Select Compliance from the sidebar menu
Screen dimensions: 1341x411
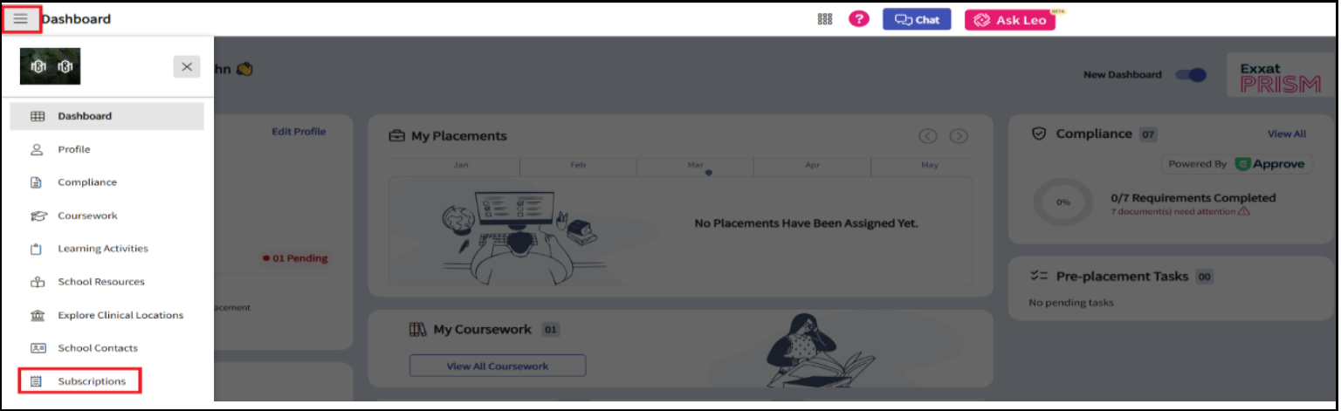87,182
